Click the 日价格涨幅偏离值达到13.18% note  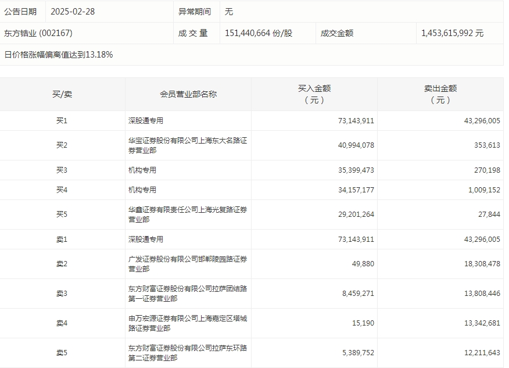(59, 55)
